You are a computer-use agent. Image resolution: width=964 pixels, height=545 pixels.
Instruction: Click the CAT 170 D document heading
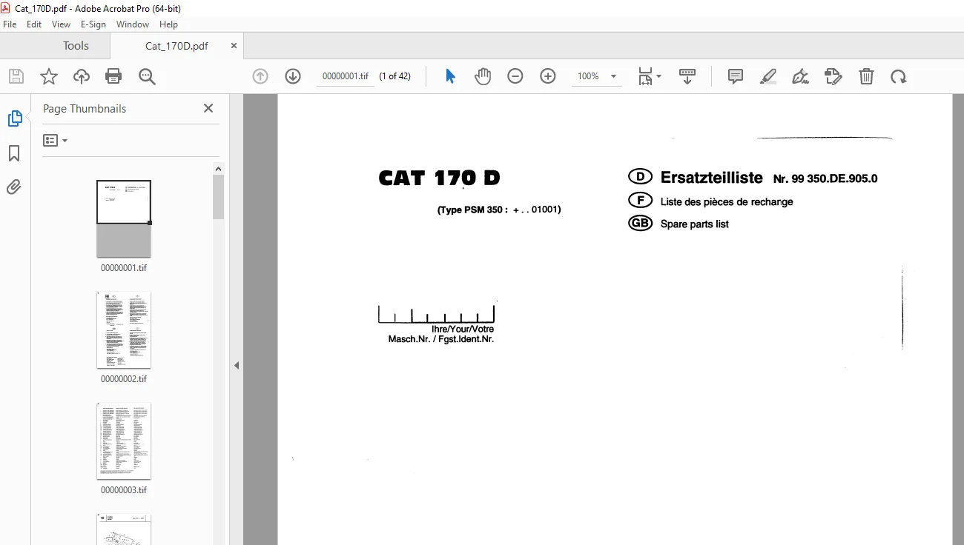pyautogui.click(x=439, y=178)
